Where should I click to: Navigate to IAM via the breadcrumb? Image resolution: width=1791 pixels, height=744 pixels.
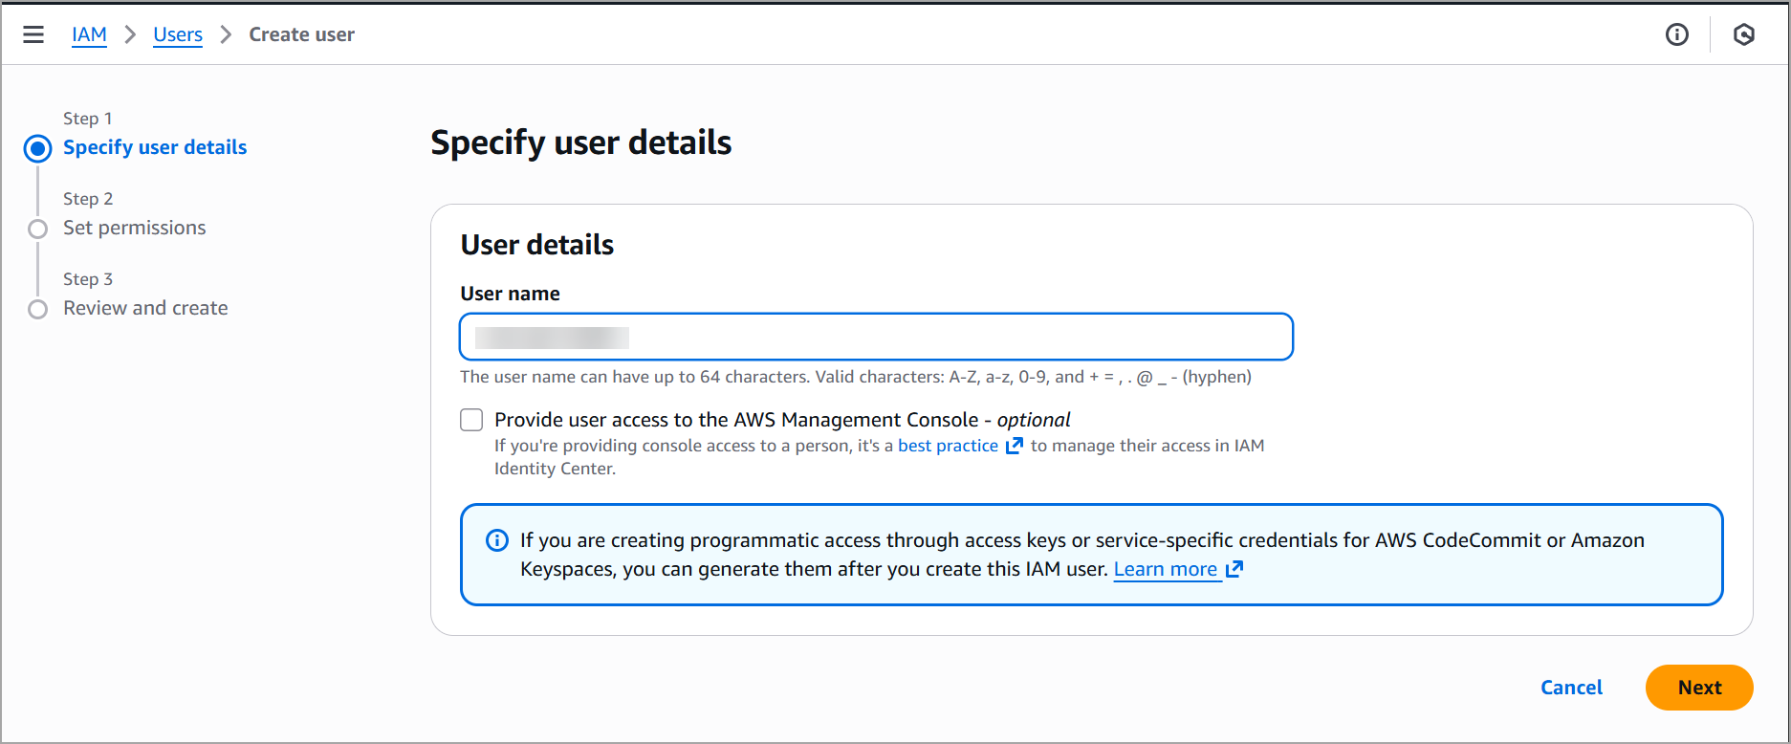[x=89, y=34]
